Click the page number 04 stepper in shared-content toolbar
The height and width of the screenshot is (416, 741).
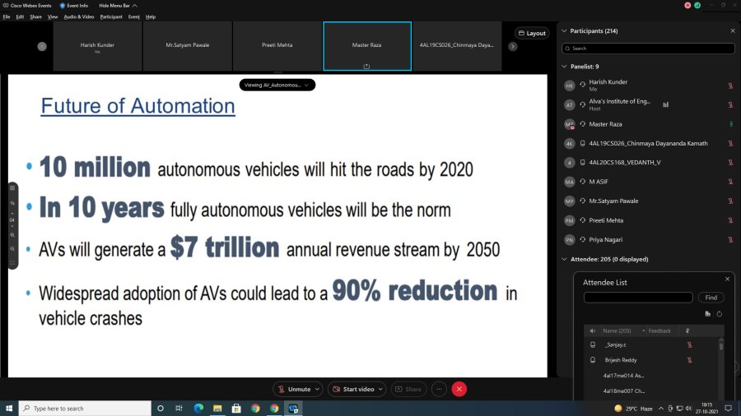pos(12,220)
